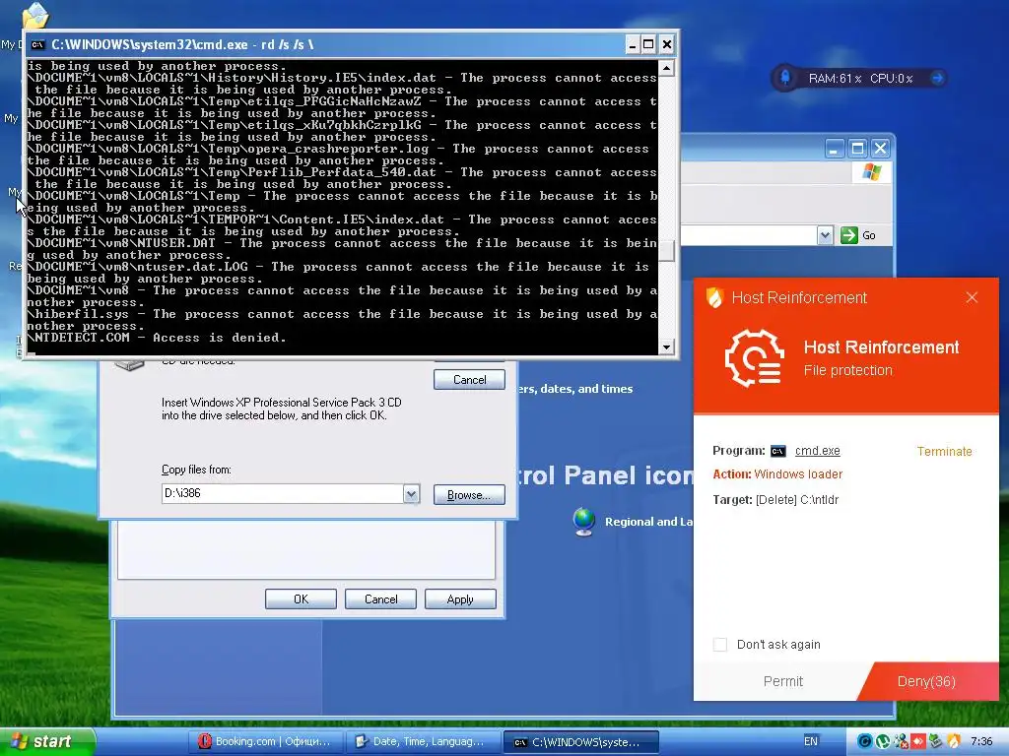
Task: Click the cmd vertical scrollbar thumb
Action: tap(667, 251)
